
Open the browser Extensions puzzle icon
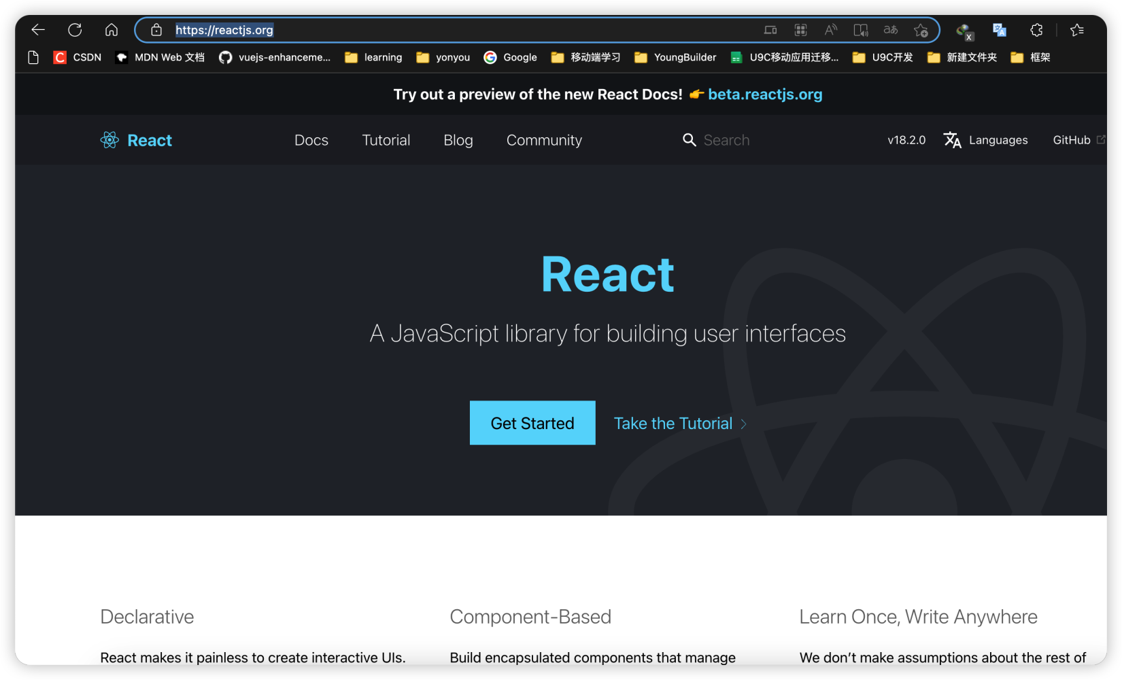tap(1036, 30)
